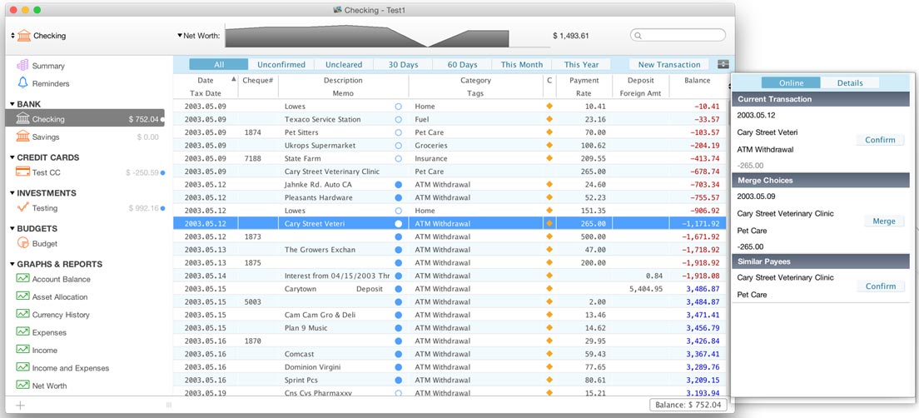This screenshot has height=418, width=919.
Task: Open Income graph icon
Action: [22, 350]
